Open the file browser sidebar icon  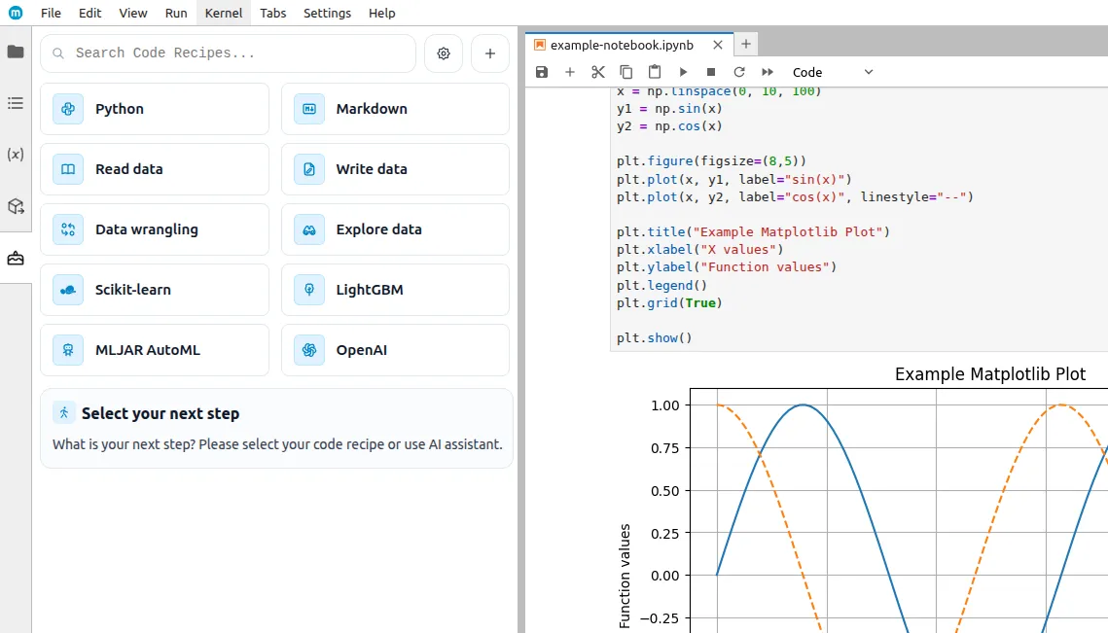pyautogui.click(x=16, y=52)
